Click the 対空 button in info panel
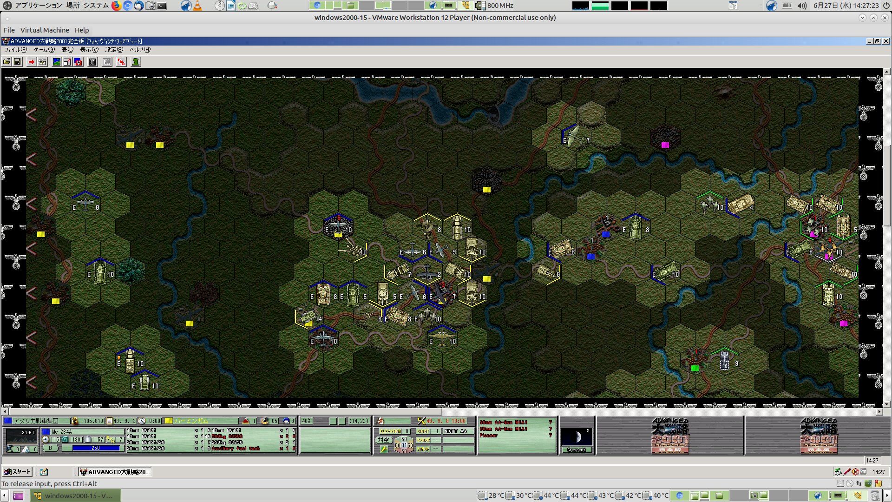 (x=383, y=440)
